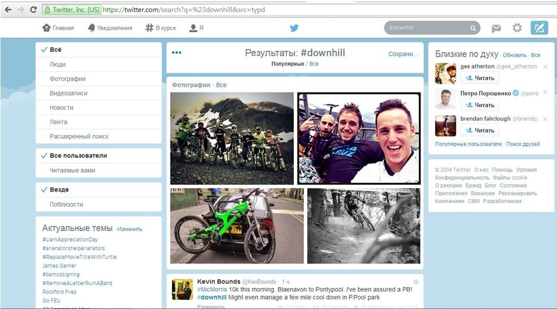Open direct messages envelope icon
This screenshot has width=557, height=309.
coord(496,28)
